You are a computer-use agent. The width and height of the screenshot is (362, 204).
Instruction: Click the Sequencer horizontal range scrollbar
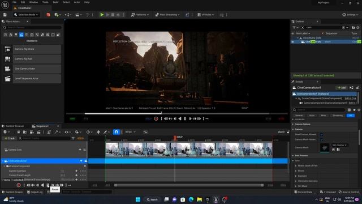click(x=189, y=185)
